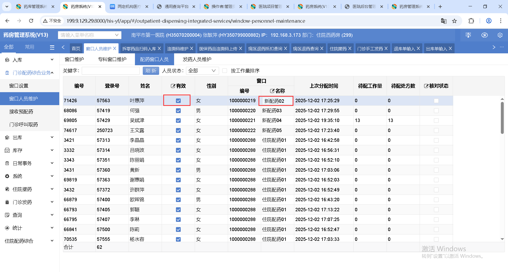Close the 追溯码维护 tab
This screenshot has width=508, height=272.
pos(192,49)
